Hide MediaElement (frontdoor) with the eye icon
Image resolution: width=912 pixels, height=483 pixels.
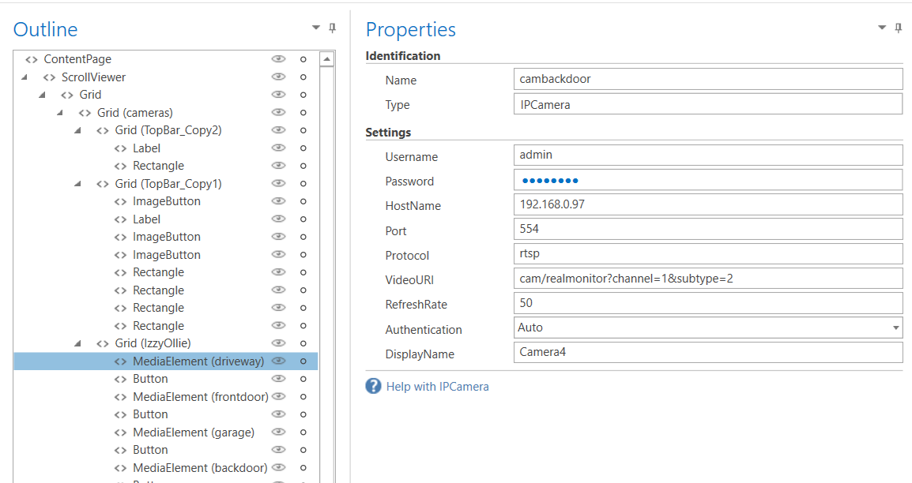pyautogui.click(x=279, y=396)
